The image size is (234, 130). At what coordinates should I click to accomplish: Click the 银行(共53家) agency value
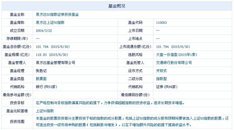coord(46,87)
